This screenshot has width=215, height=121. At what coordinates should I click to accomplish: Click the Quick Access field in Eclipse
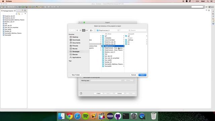coord(197,7)
